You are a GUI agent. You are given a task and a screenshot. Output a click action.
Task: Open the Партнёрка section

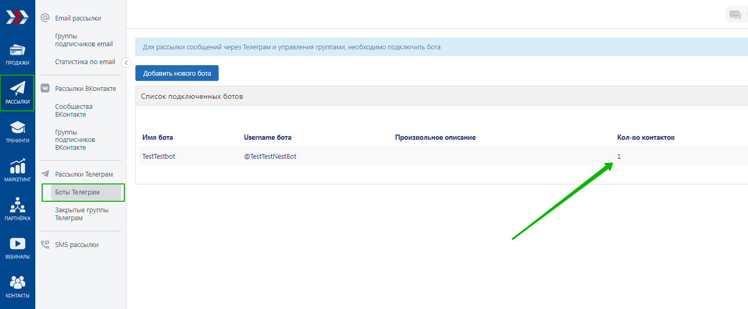[17, 209]
